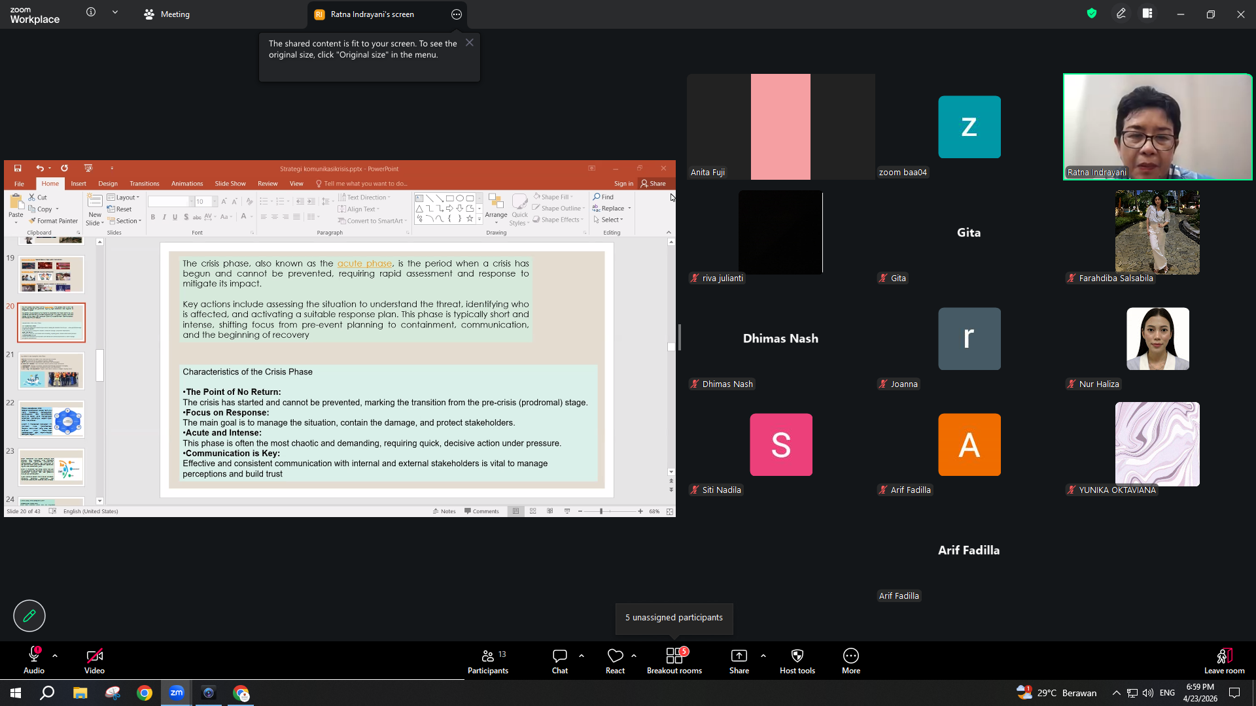
Task: Expand the Share options caret
Action: (x=763, y=656)
